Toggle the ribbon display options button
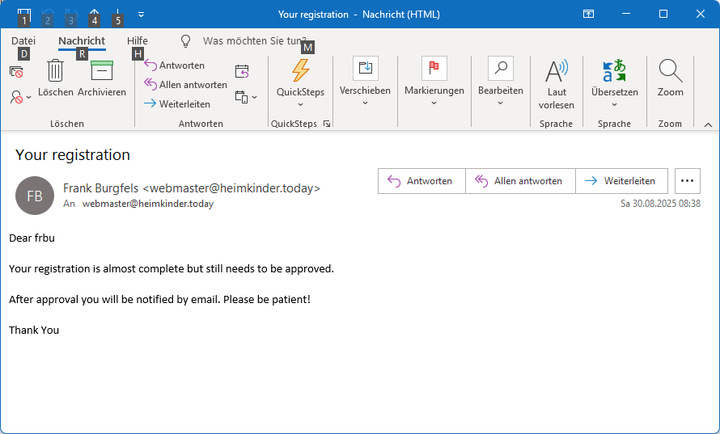Viewport: 720px width, 434px height. pos(589,14)
